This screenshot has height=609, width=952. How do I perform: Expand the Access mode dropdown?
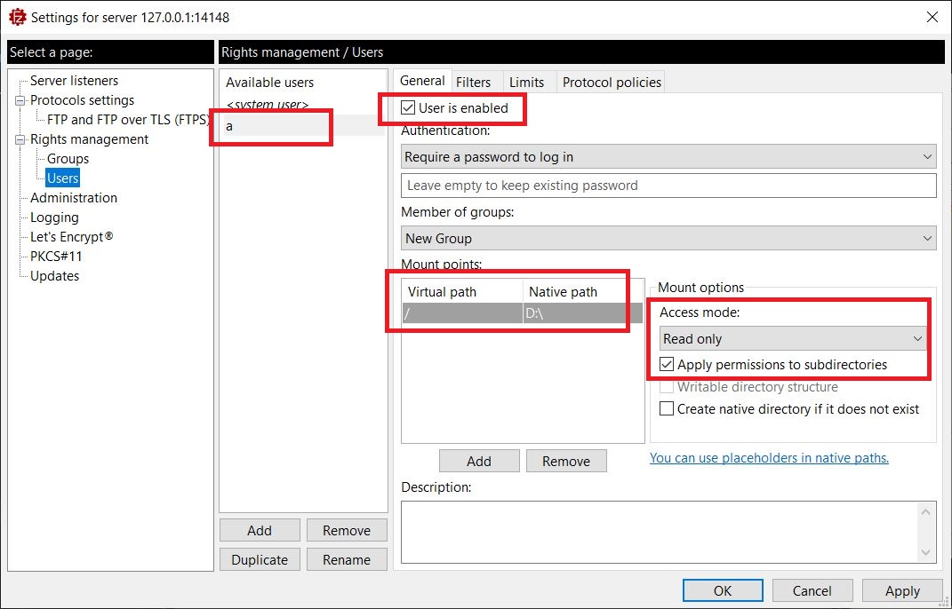pyautogui.click(x=793, y=339)
